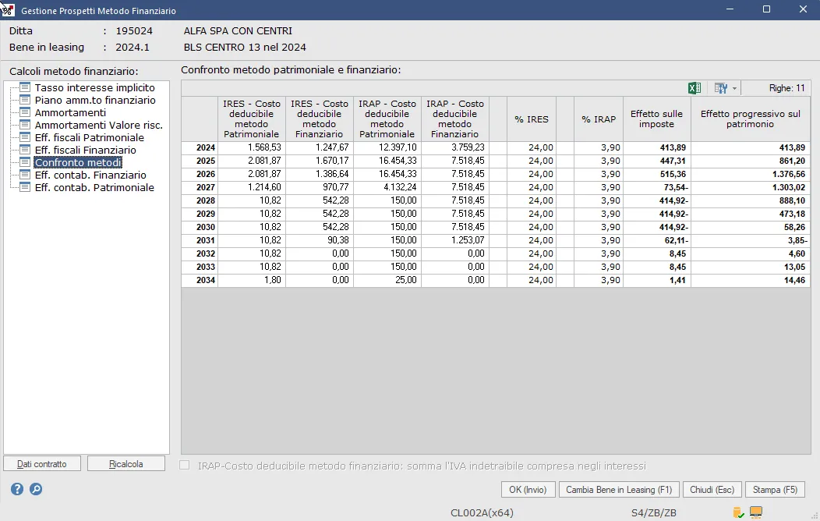Screen dimensions: 820x521
Task: Select row header for year 2033
Action: click(x=200, y=267)
